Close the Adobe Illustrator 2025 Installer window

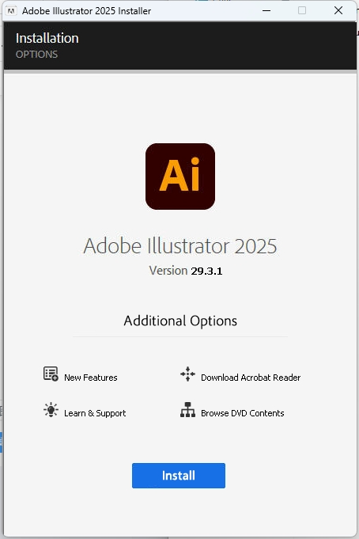click(338, 10)
